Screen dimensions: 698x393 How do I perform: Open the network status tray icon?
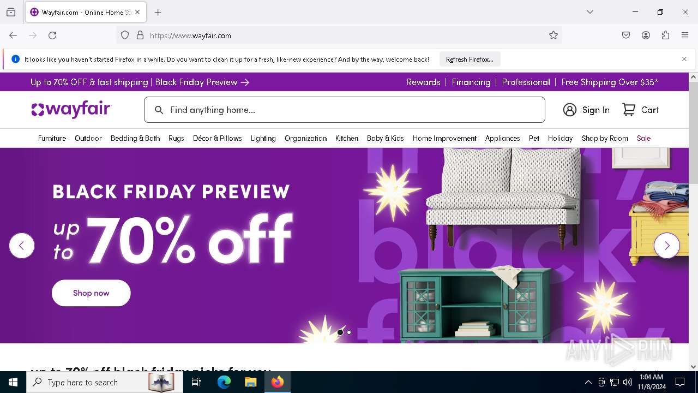615,382
